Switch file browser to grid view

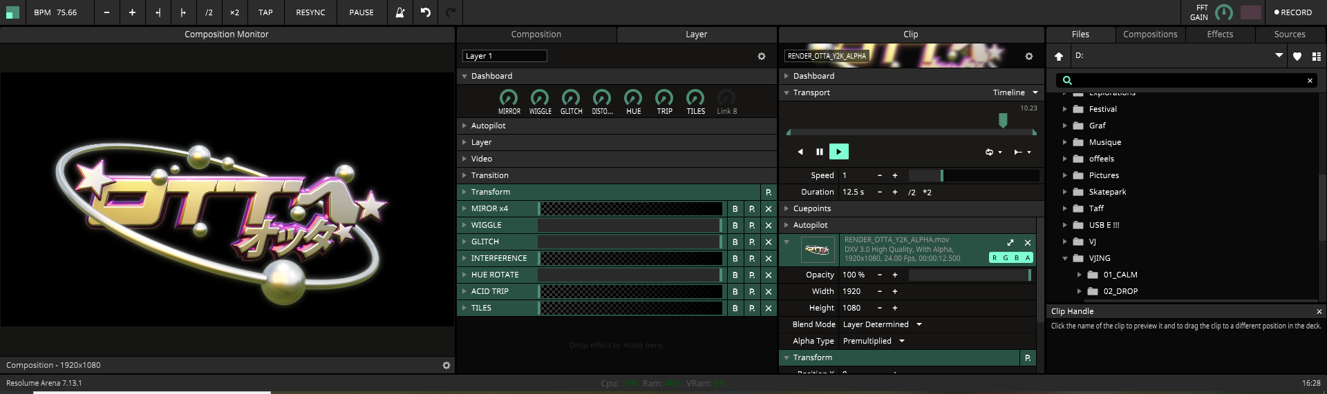coord(1317,57)
